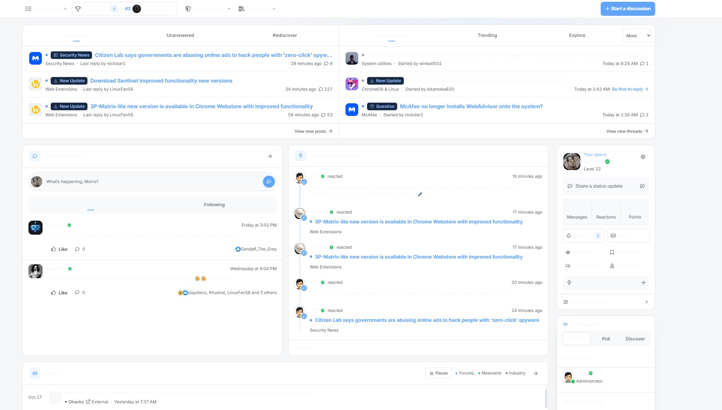The width and height of the screenshot is (722, 410).
Task: Select the Discover tab in Community
Action: [x=635, y=339]
